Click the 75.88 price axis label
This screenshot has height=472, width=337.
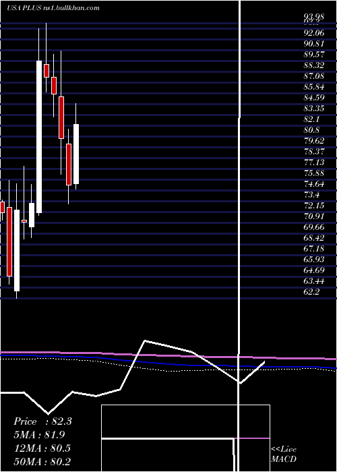[314, 173]
